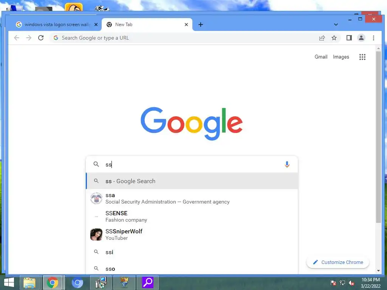
Task: Choose the ssa Social Security Administration suggestion
Action: tap(192, 198)
